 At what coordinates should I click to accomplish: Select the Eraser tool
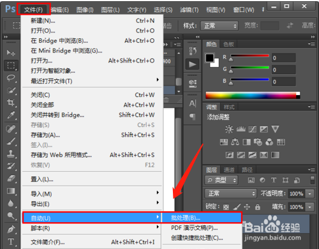11,178
